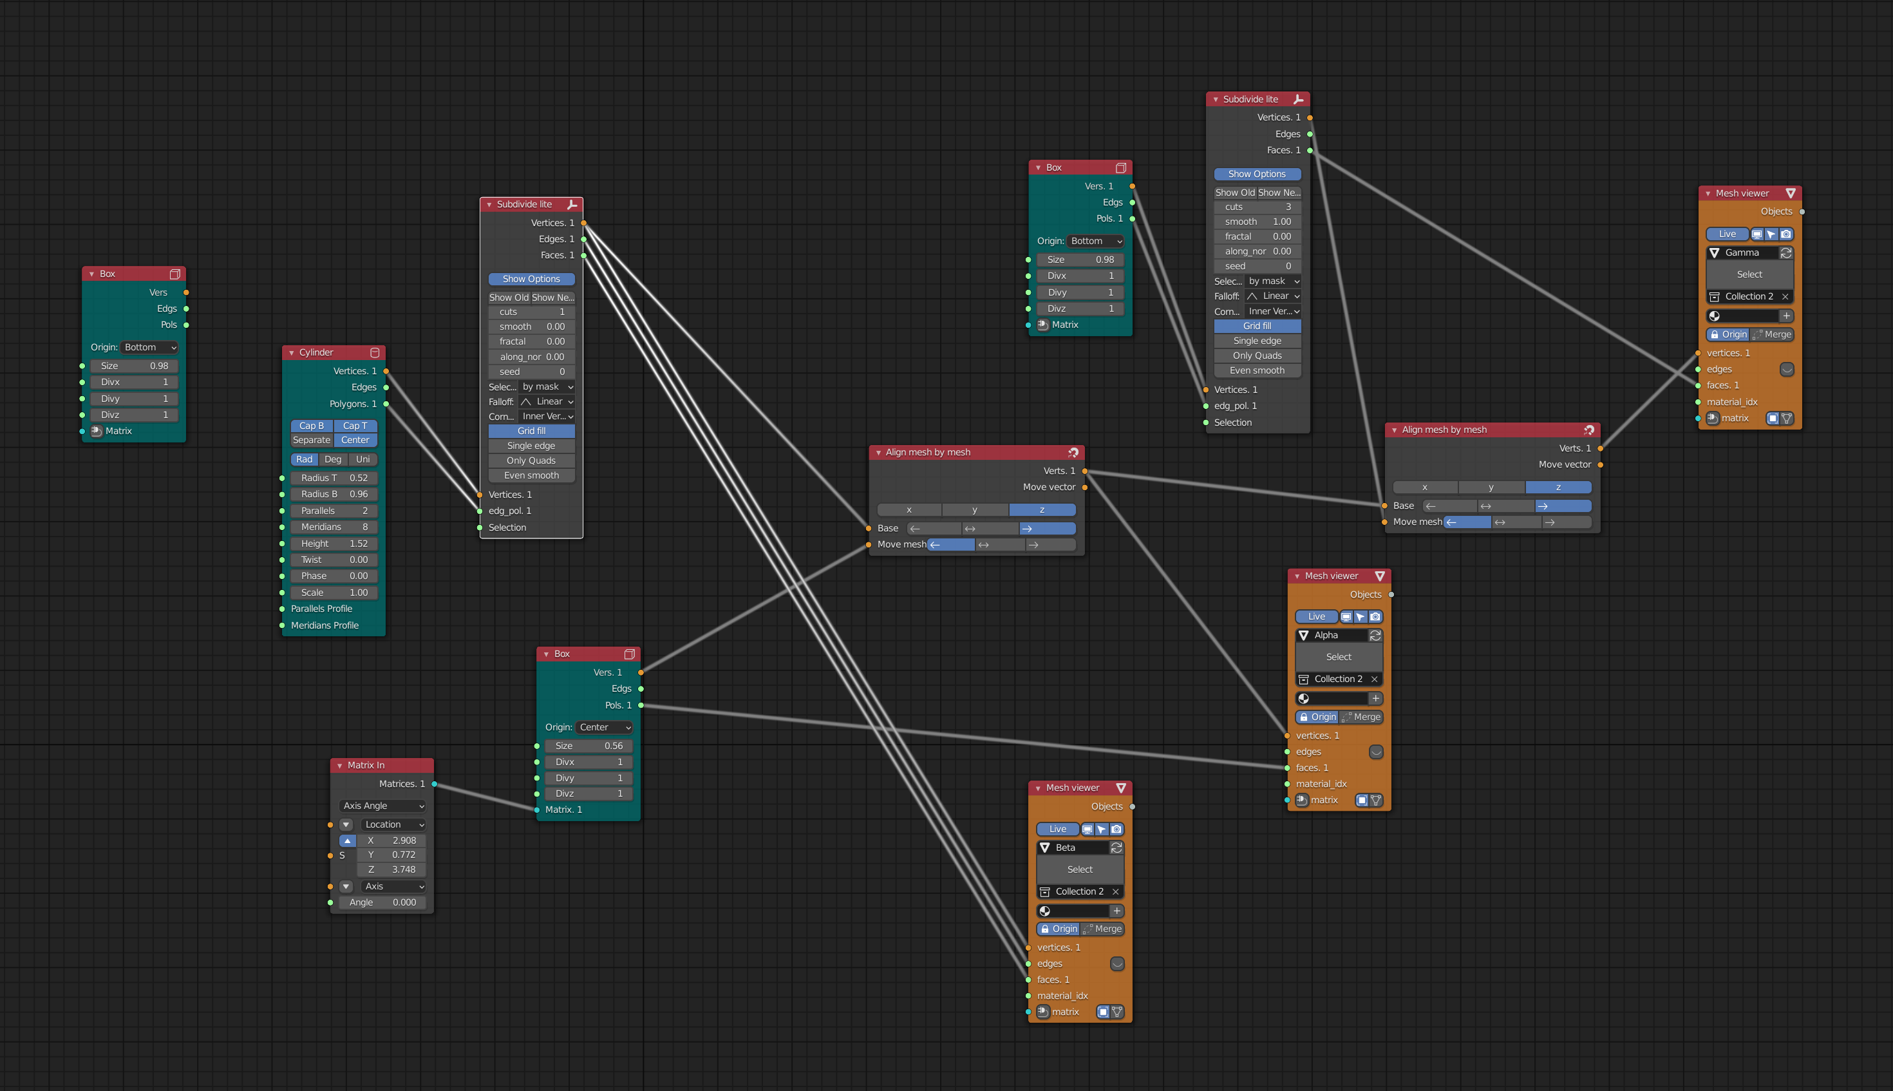
Task: Click Show Options on the left Subdivide lite node
Action: tap(531, 279)
